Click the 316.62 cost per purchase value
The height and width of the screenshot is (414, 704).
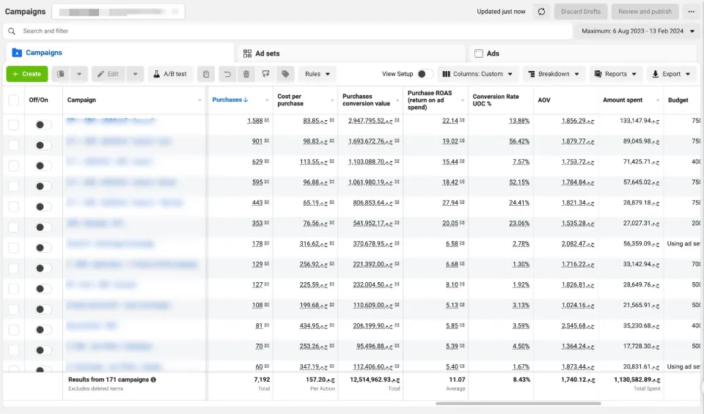coord(313,244)
